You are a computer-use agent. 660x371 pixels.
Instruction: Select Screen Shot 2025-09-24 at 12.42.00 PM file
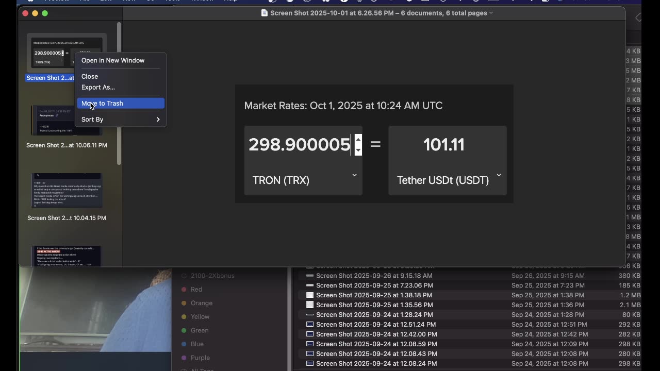pos(376,334)
